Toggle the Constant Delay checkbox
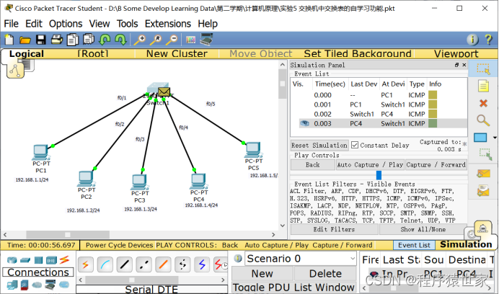Image resolution: width=499 pixels, height=294 pixels. click(355, 146)
